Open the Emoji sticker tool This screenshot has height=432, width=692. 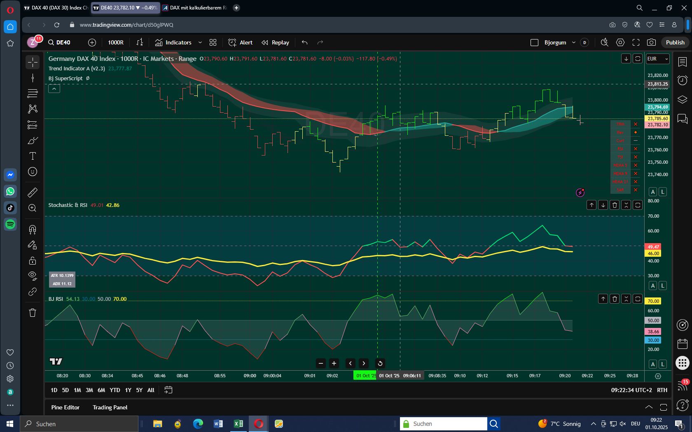point(32,172)
